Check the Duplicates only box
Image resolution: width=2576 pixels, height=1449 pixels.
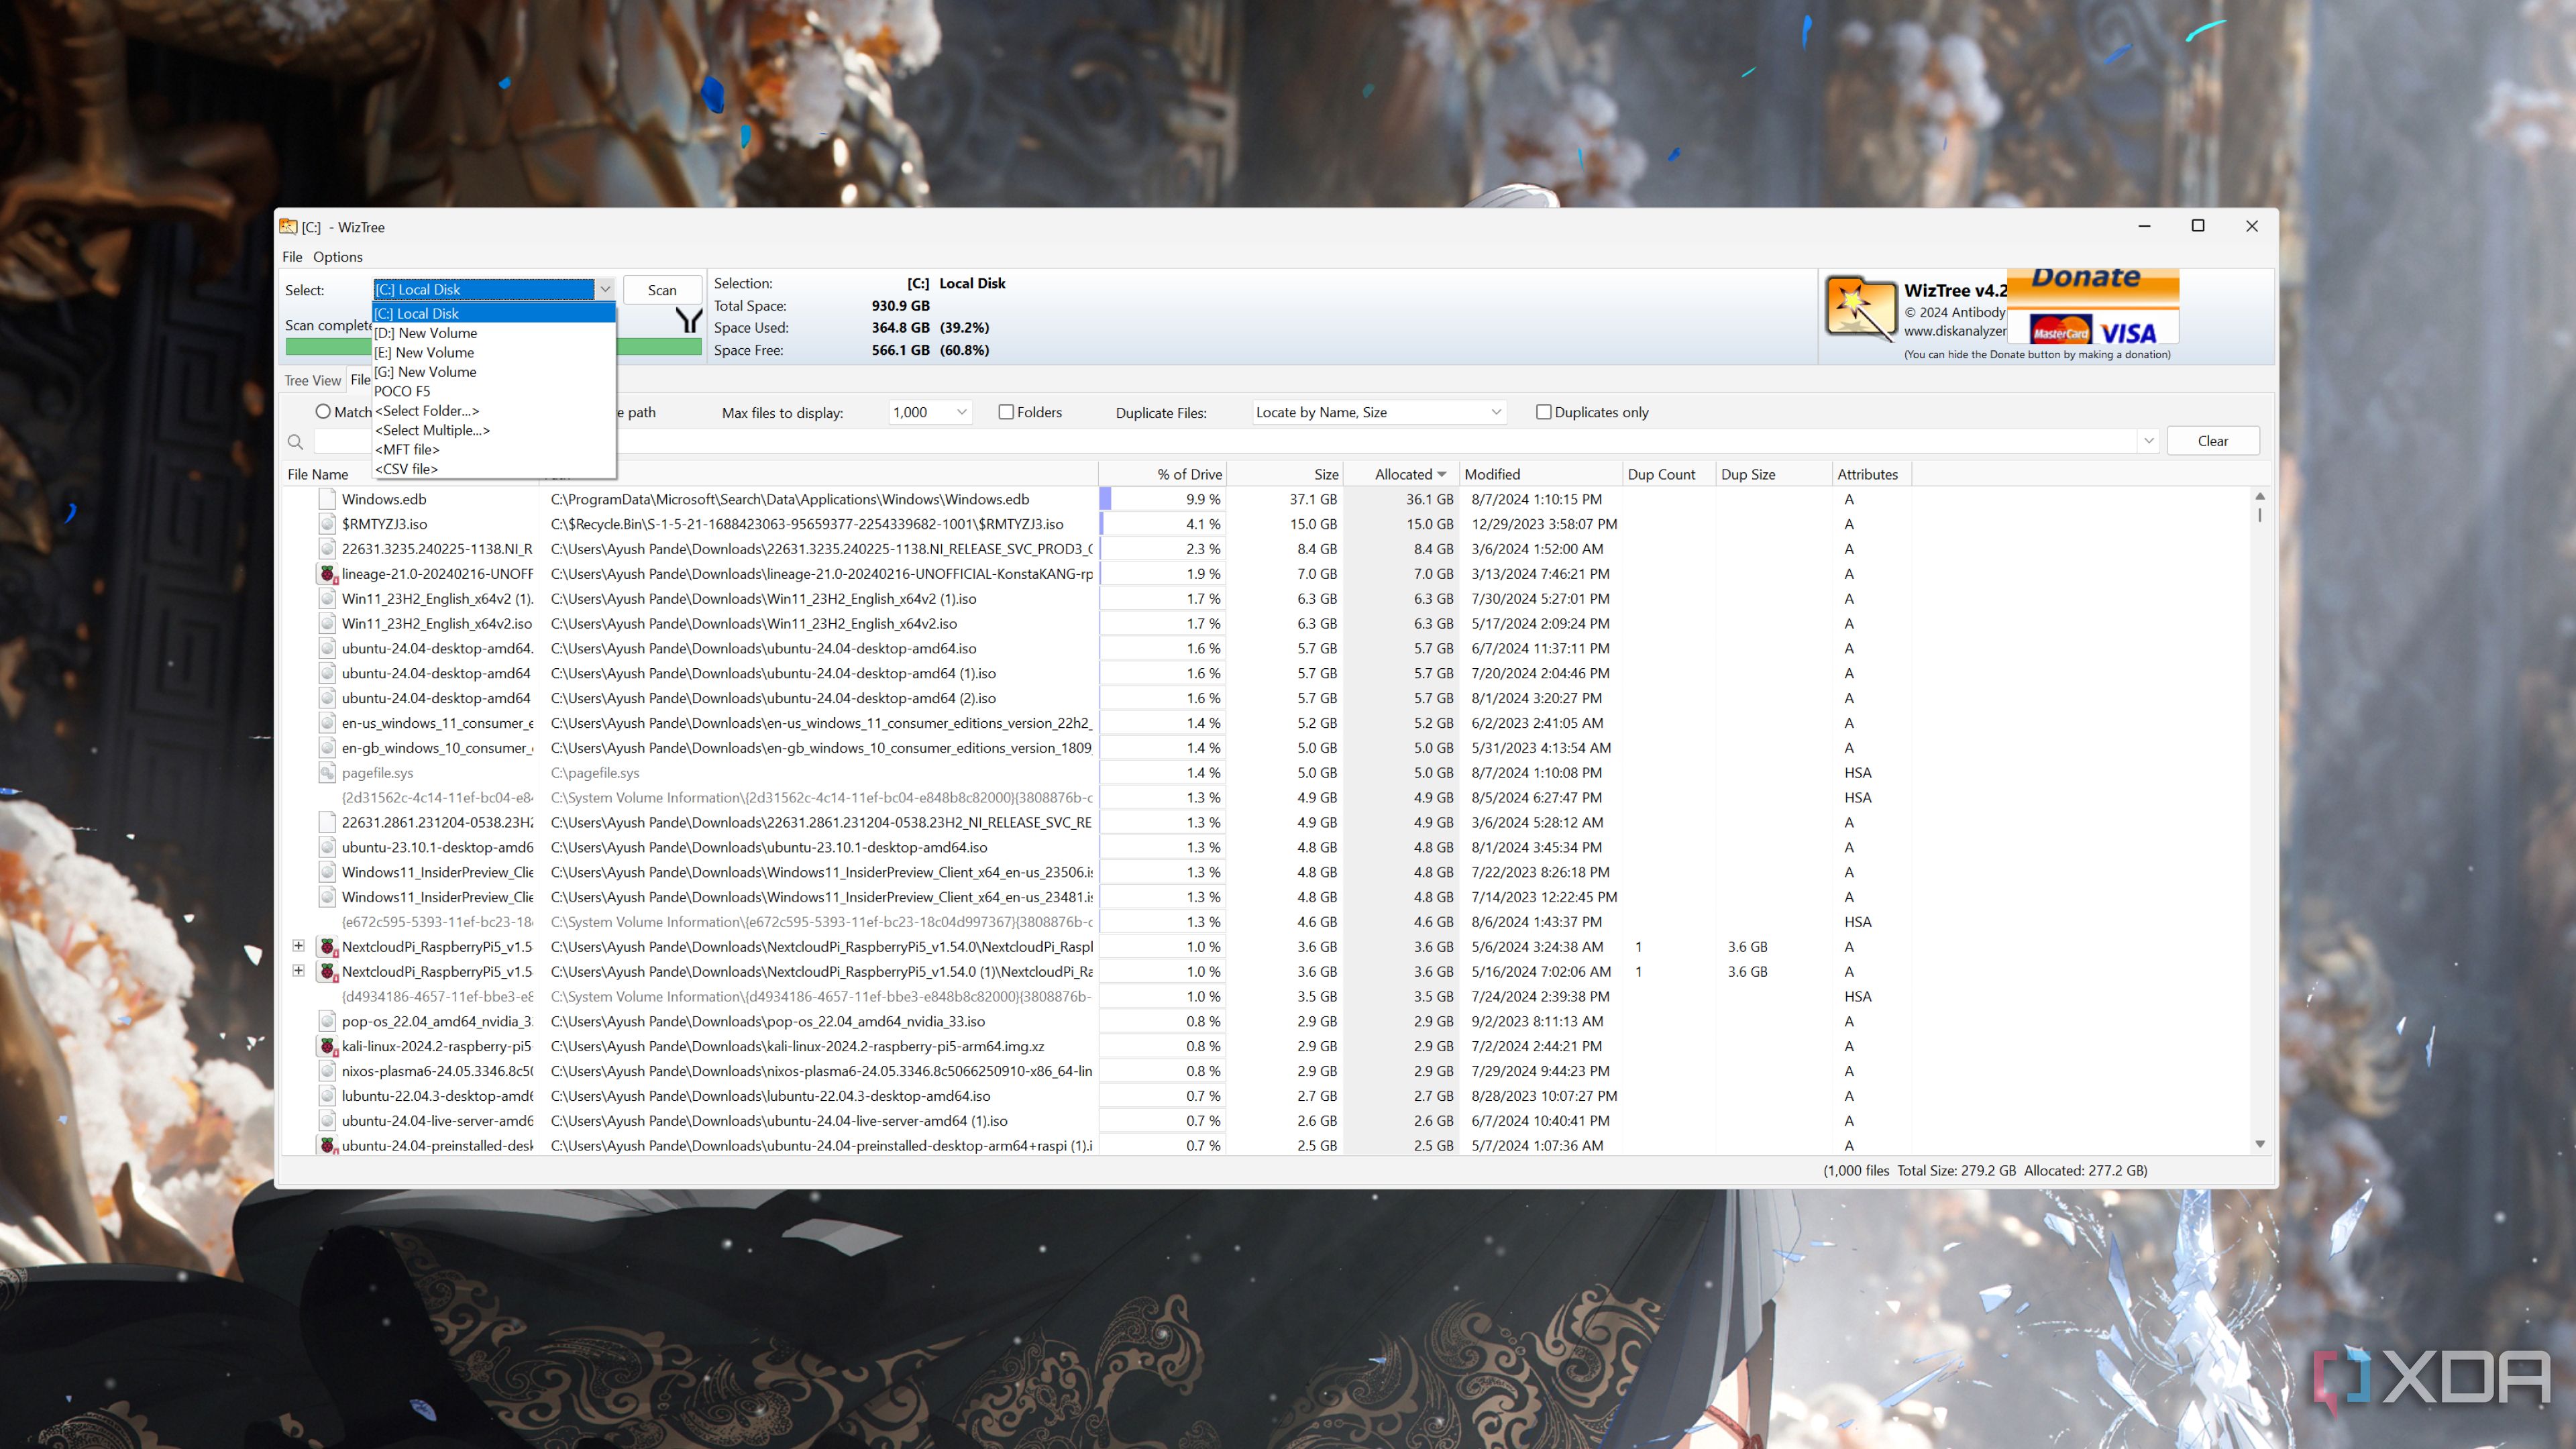[x=1544, y=412]
